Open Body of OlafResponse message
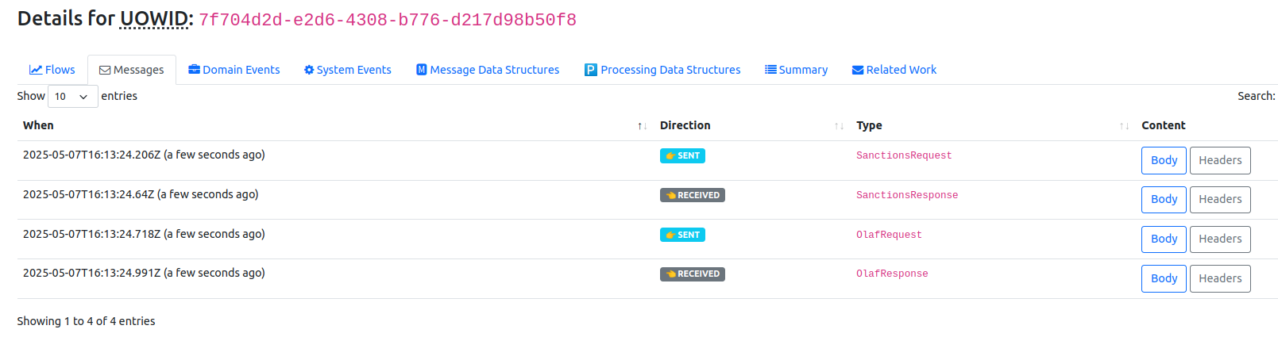The height and width of the screenshot is (337, 1278). 1164,278
